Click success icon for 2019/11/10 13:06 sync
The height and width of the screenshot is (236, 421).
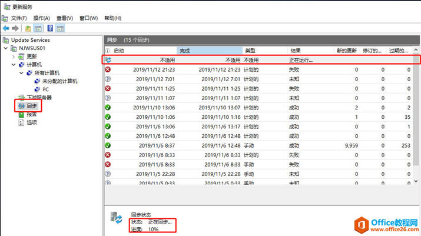[x=108, y=107]
